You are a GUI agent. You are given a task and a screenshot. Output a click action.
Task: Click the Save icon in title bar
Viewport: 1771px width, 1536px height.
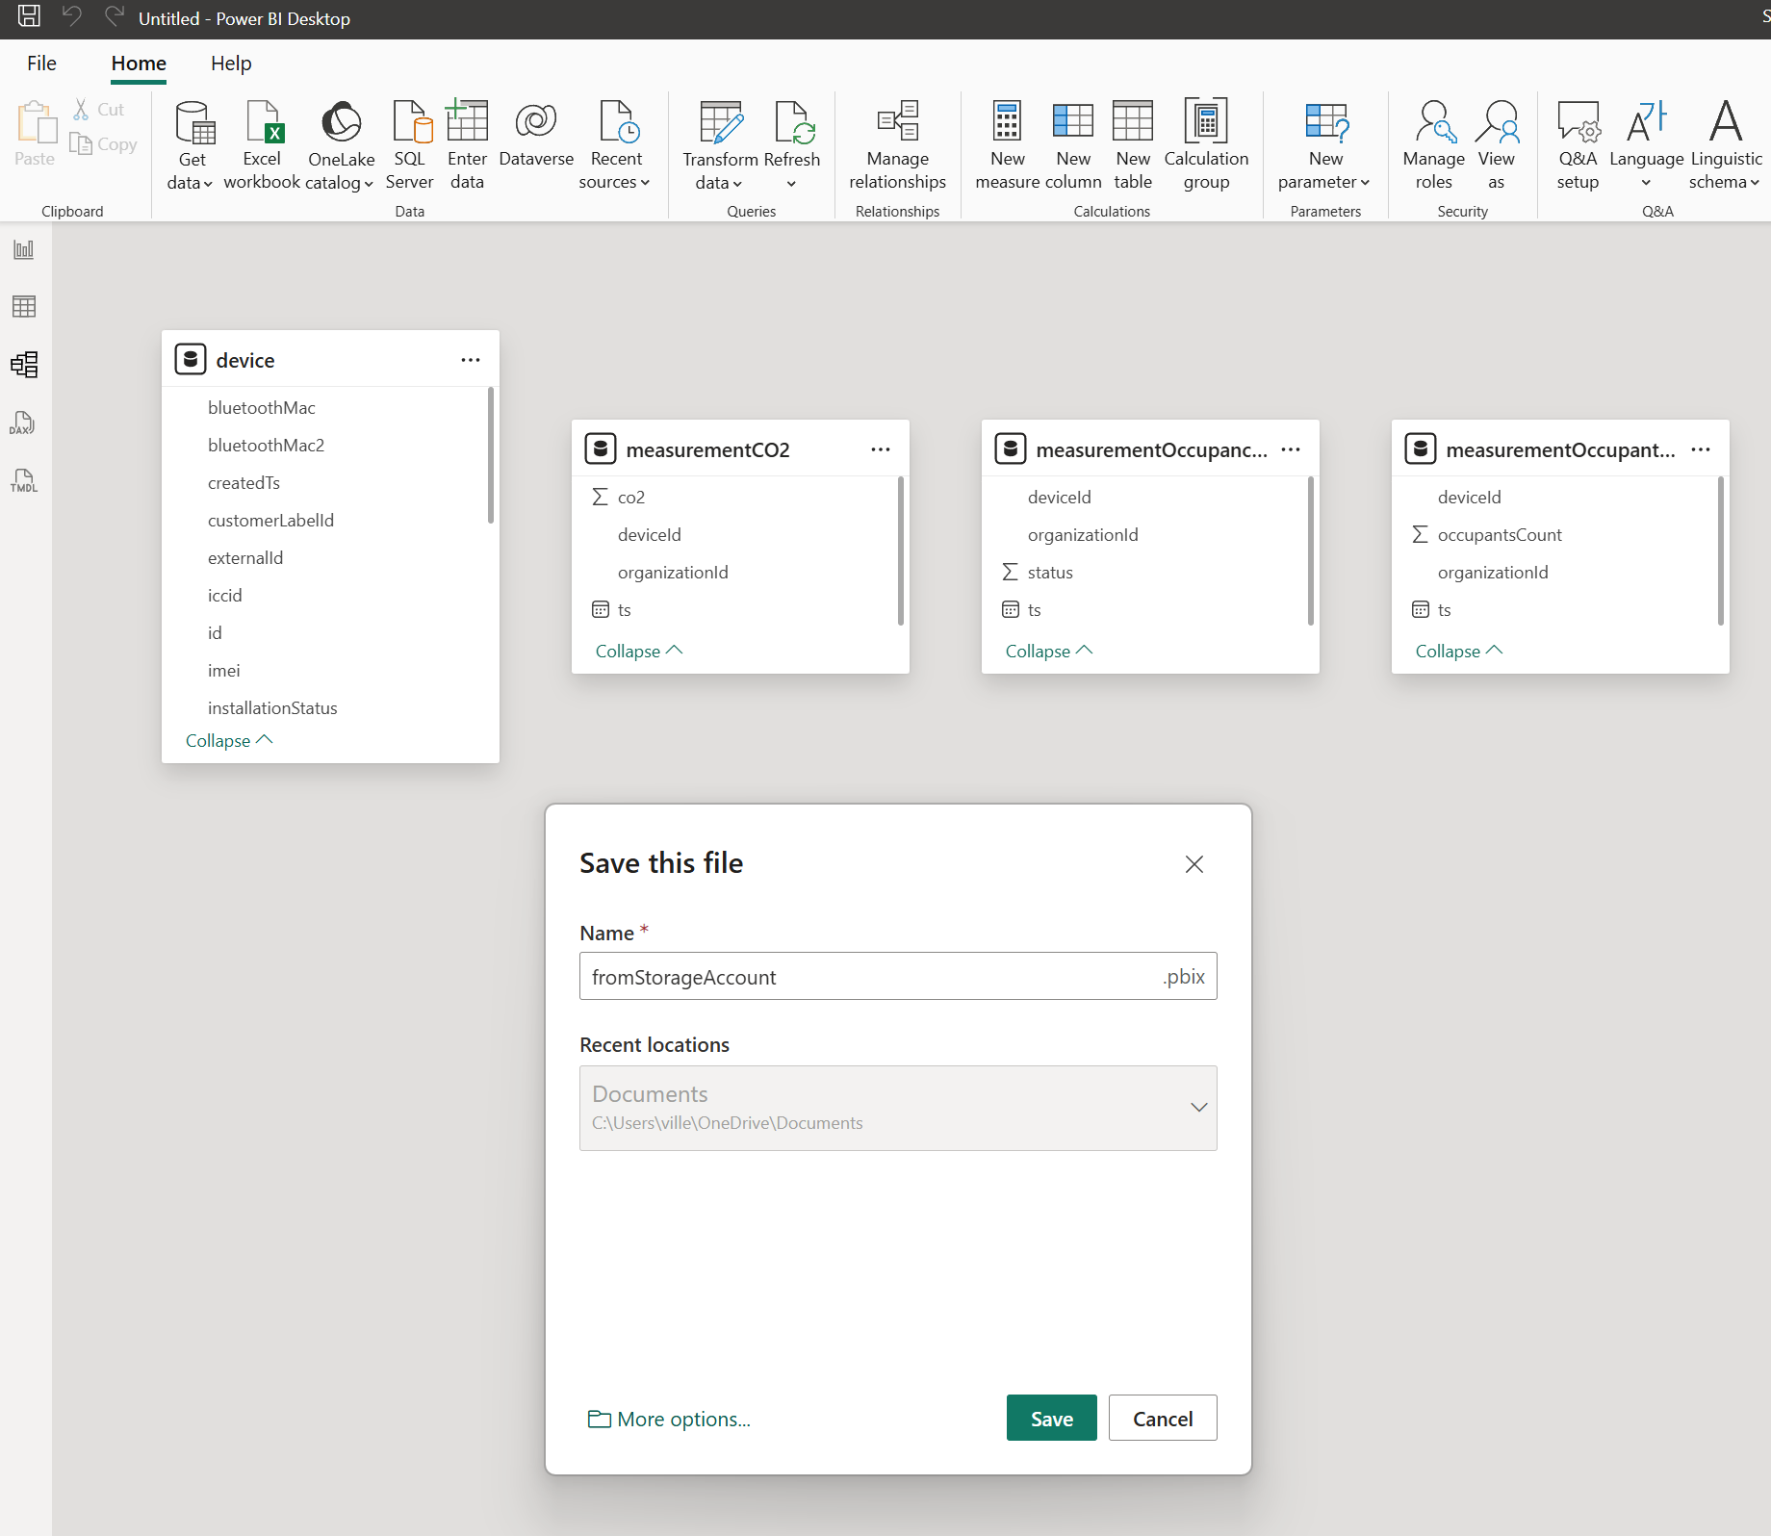29,16
